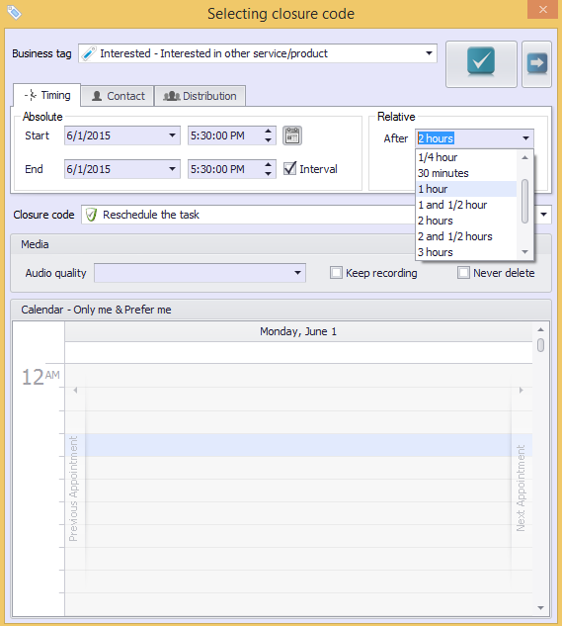Go to next appointment with the right arrow
Image resolution: width=562 pixels, height=626 pixels.
[521, 390]
